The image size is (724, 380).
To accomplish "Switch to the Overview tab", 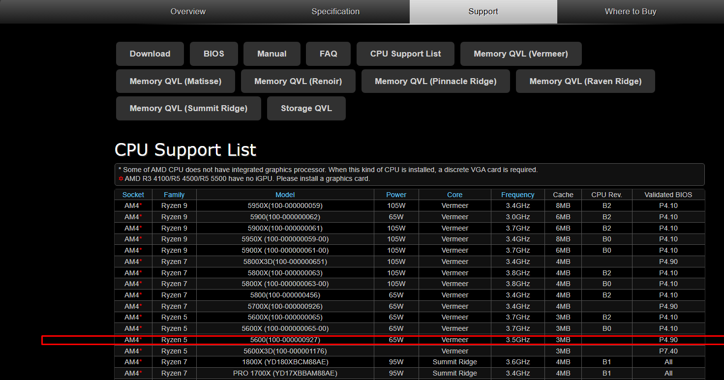I will (188, 11).
